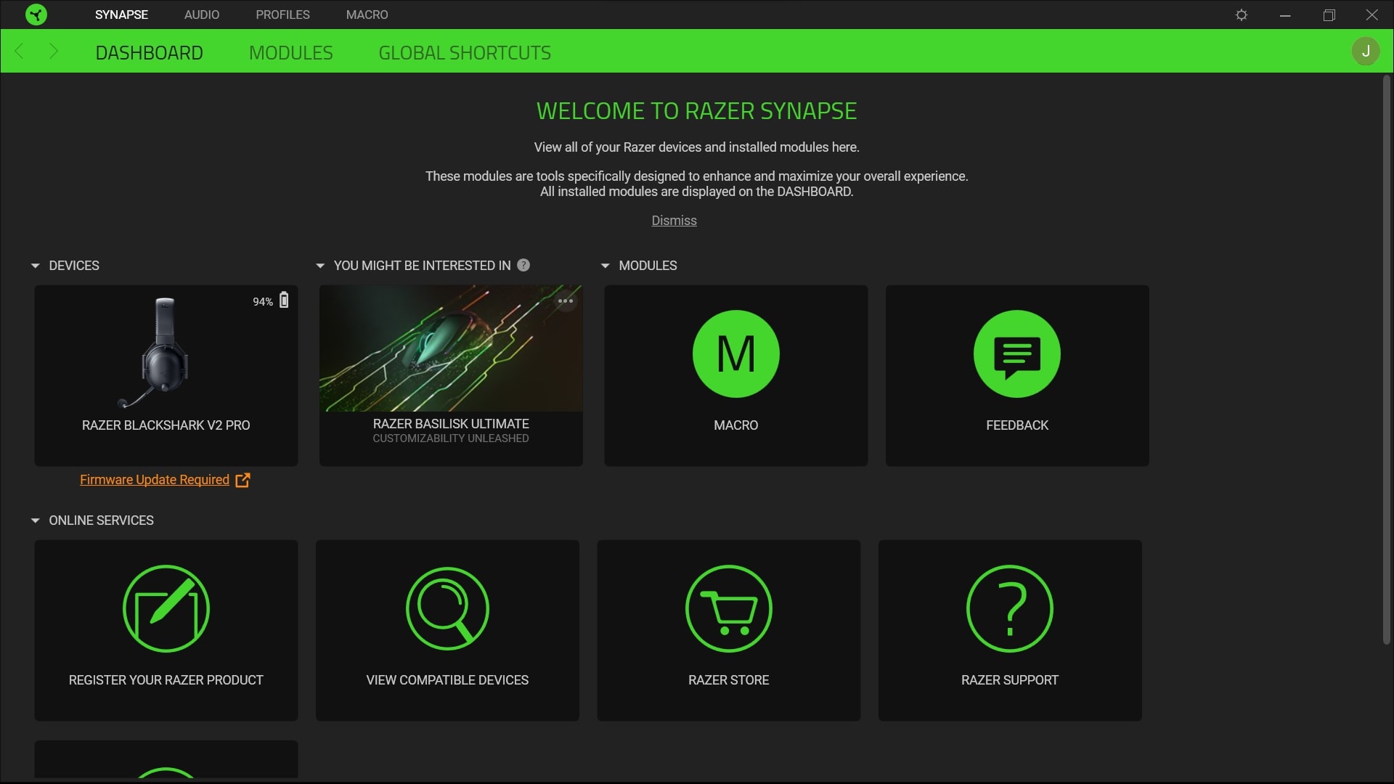Collapse the Devices section
The height and width of the screenshot is (784, 1394).
tap(35, 266)
